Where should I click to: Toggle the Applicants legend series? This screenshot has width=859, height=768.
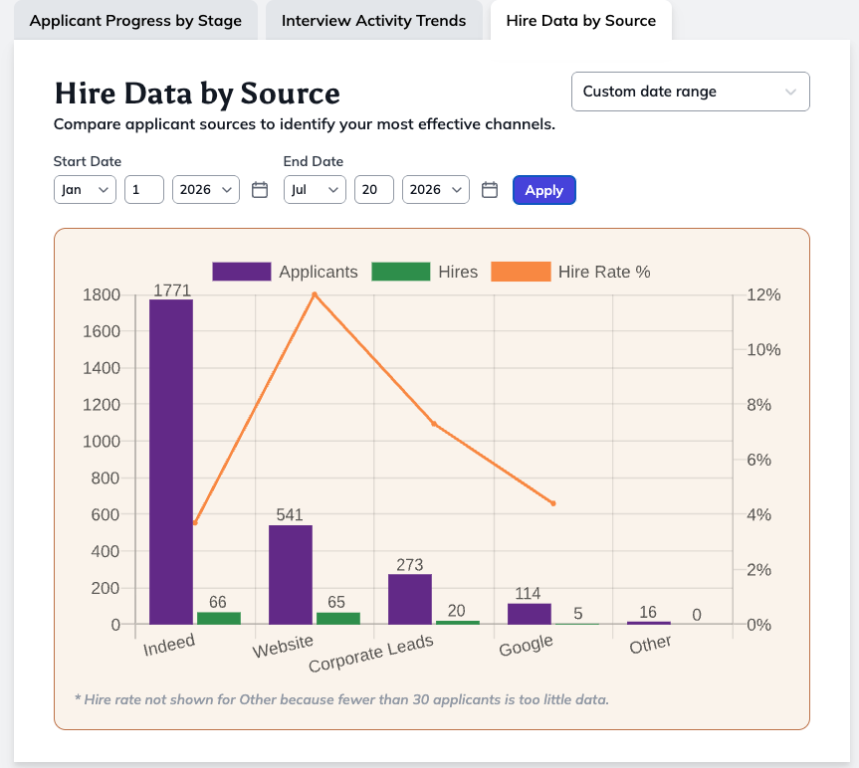[285, 272]
